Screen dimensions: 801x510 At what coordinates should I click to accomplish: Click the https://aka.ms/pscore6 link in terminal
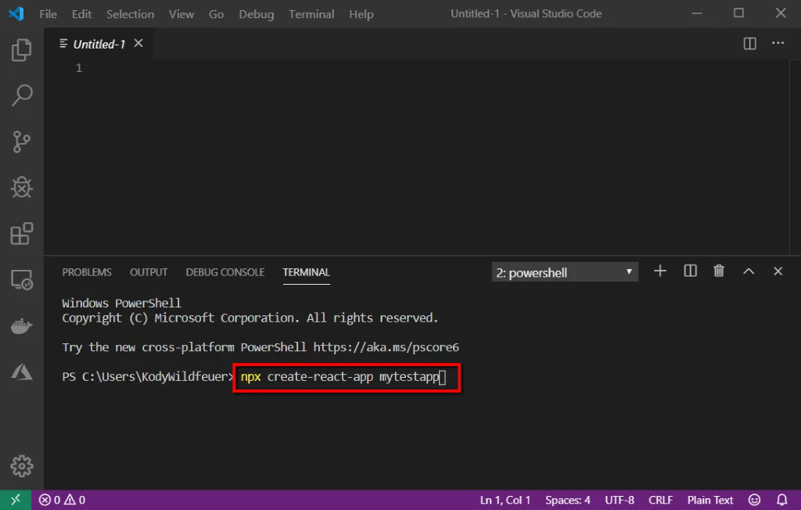tap(386, 347)
